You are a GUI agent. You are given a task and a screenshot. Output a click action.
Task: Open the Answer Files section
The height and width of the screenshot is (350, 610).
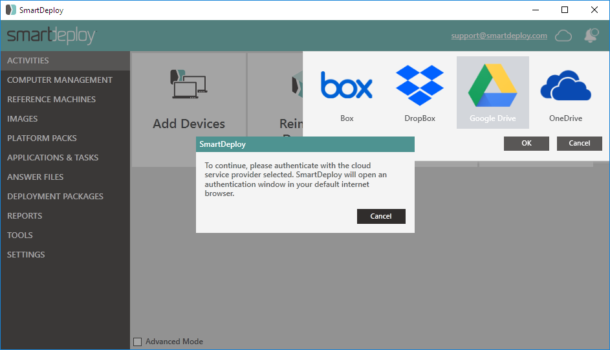coord(65,177)
